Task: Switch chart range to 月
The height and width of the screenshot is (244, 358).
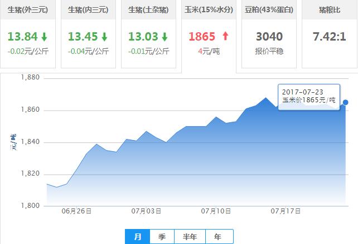Action: [x=137, y=236]
